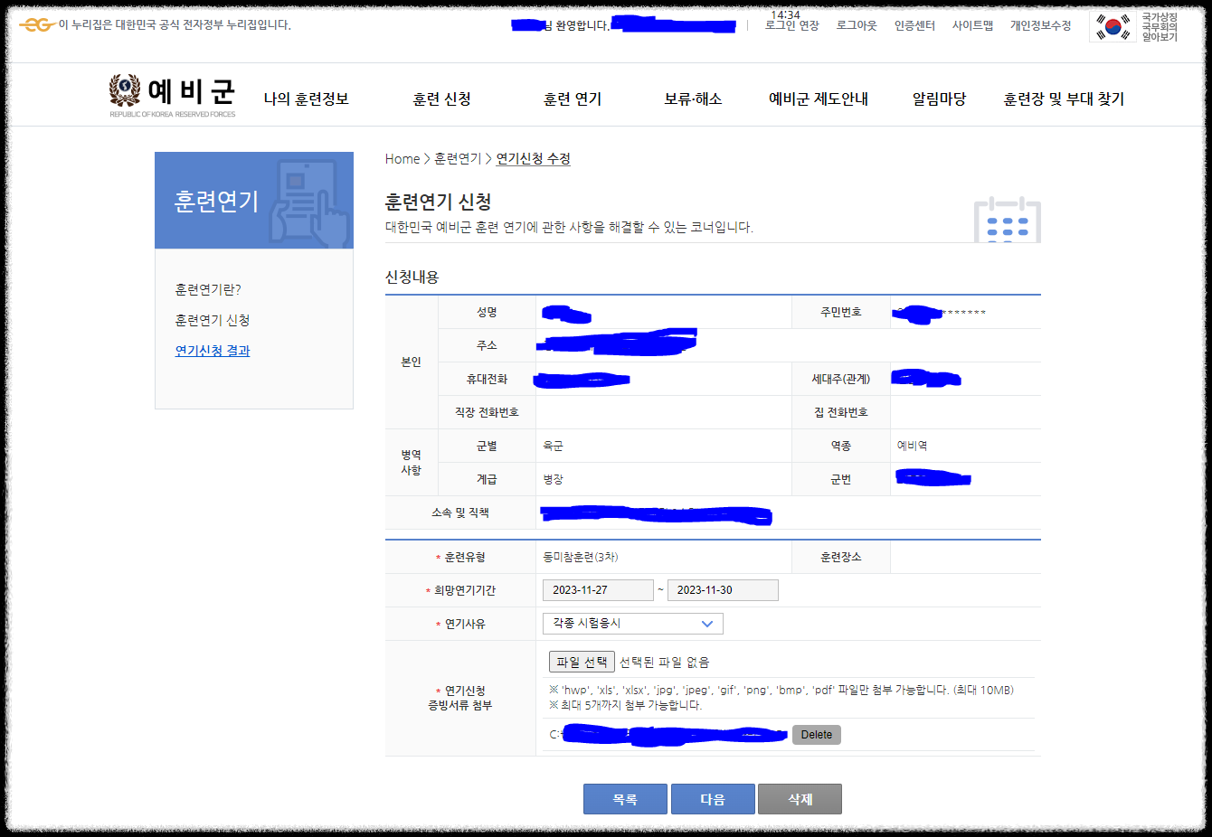1212x837 pixels.
Task: Open the 보류·해소 menu
Action: click(x=692, y=99)
